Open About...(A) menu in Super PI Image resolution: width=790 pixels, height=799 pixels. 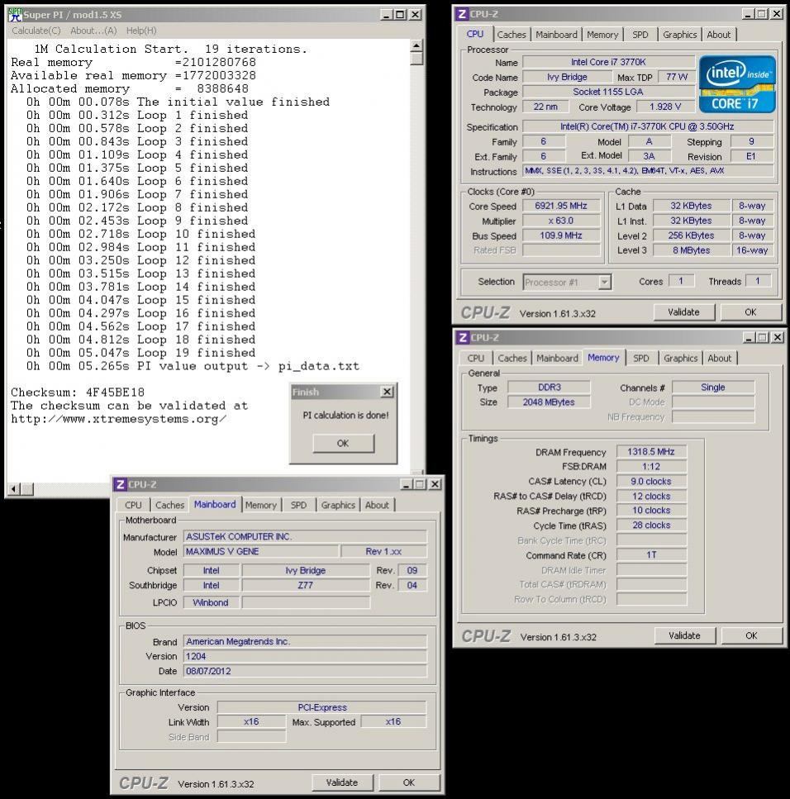pyautogui.click(x=93, y=31)
